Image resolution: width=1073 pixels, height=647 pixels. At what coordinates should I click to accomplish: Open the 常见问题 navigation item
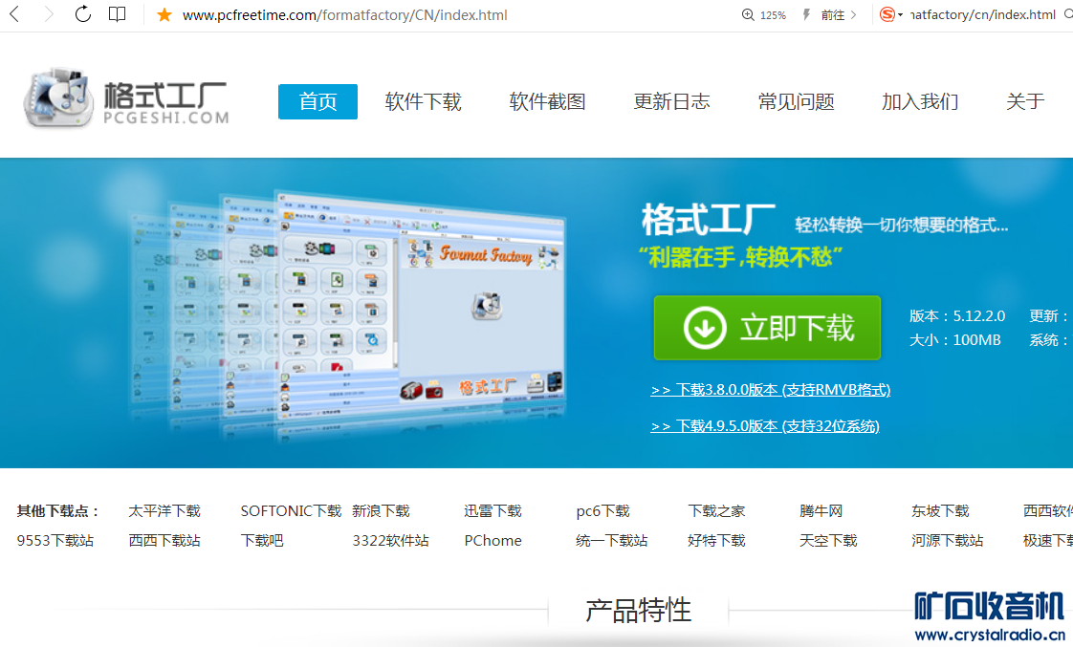coord(796,102)
